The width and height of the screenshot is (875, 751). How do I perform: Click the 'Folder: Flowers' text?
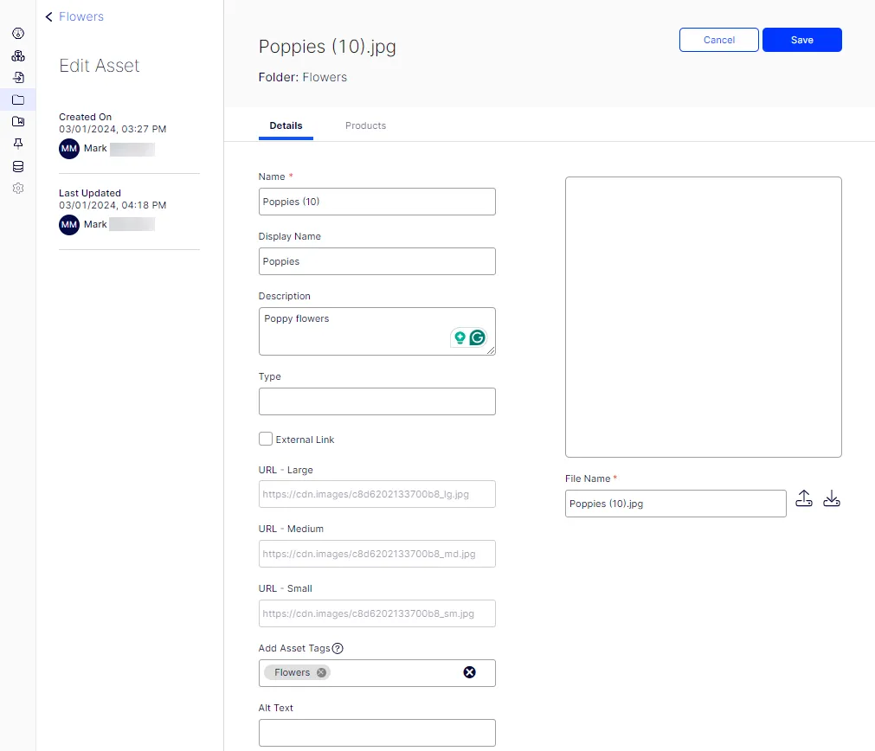[302, 77]
